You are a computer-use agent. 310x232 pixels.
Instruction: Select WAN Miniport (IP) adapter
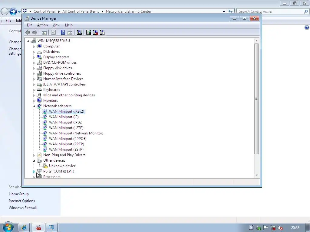point(64,117)
